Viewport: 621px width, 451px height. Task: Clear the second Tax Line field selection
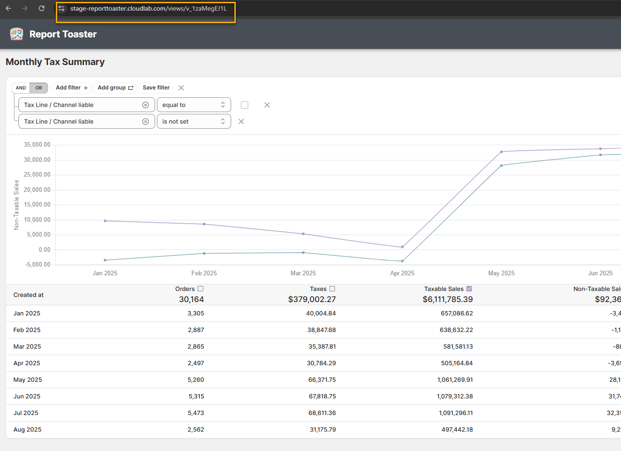click(x=145, y=122)
